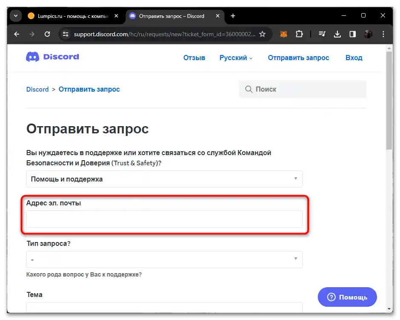Expand the Тип запроса dropdown

[164, 259]
